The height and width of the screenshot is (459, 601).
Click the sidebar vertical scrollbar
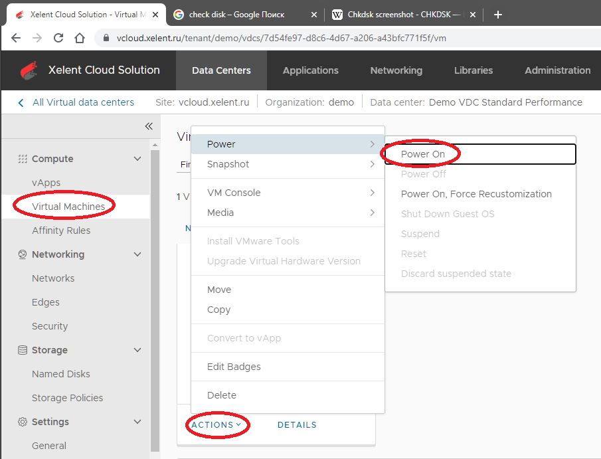(155, 301)
